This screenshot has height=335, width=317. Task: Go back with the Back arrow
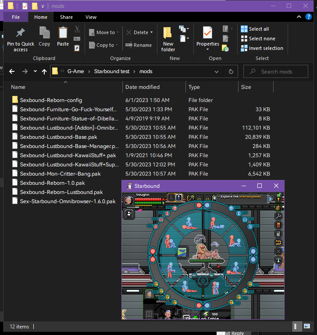point(12,71)
